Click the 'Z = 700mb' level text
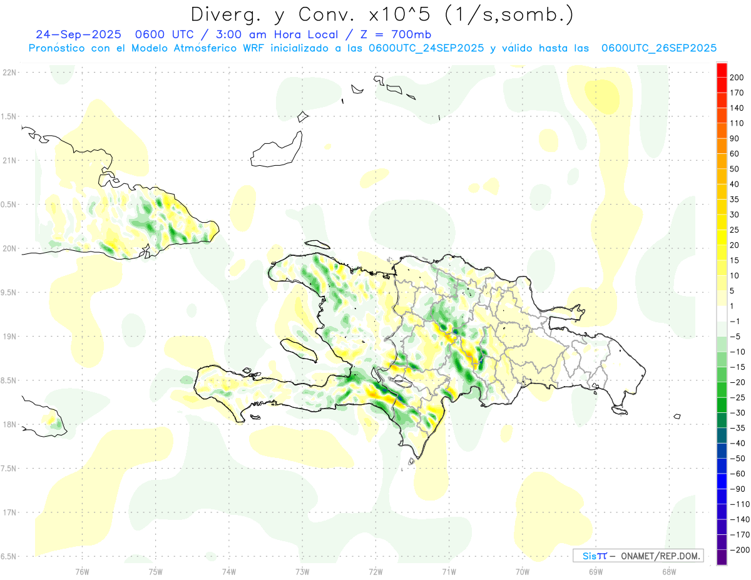This screenshot has width=751, height=580. coord(395,35)
